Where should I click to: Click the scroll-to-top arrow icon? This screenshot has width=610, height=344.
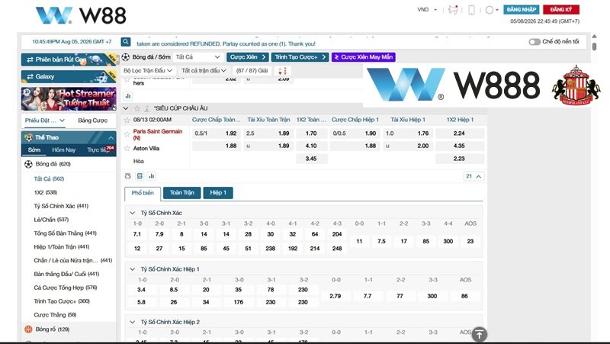tap(480, 334)
